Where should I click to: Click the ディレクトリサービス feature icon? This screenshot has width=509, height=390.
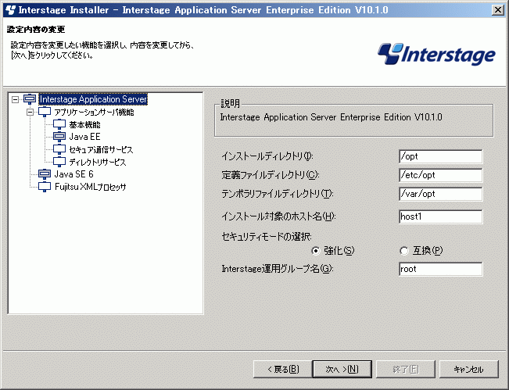[x=59, y=162]
